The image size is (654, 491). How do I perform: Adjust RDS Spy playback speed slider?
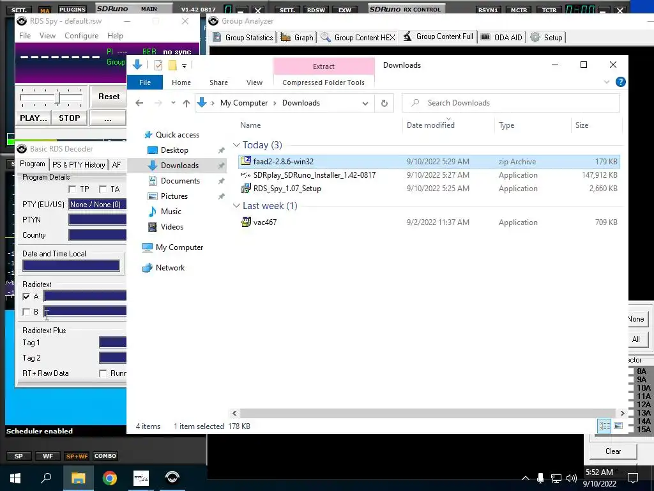click(x=57, y=98)
